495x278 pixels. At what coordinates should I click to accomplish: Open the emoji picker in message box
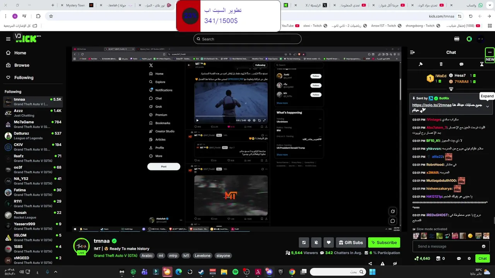[x=483, y=246]
